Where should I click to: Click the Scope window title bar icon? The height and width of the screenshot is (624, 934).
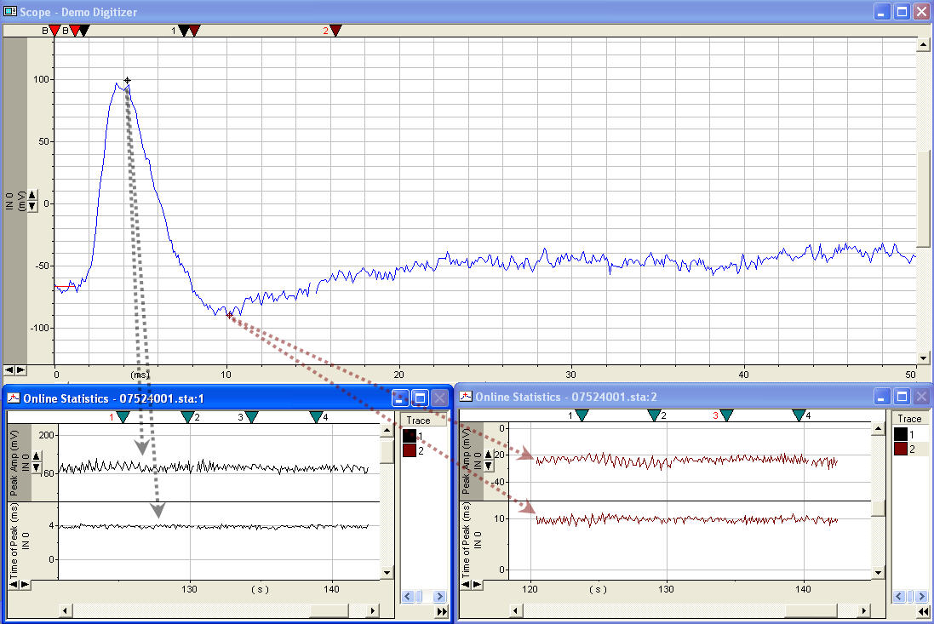click(x=9, y=12)
